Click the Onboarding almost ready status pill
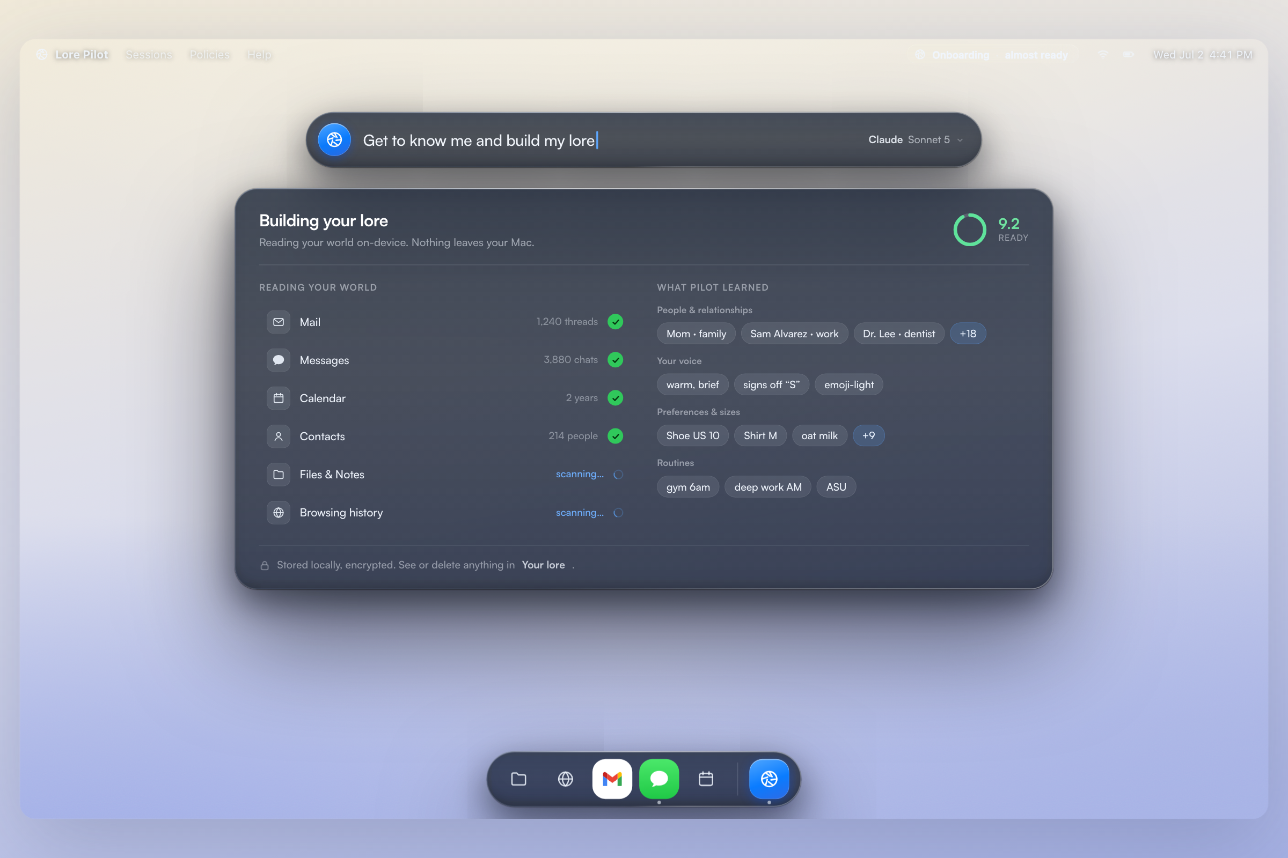Image resolution: width=1288 pixels, height=858 pixels. tap(992, 55)
